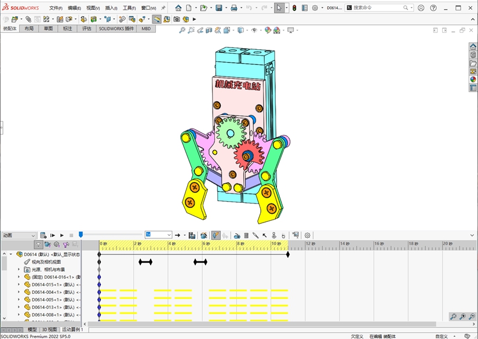The height and width of the screenshot is (339, 478).
Task: Open the playback speed 1x dropdown
Action: pyautogui.click(x=169, y=235)
